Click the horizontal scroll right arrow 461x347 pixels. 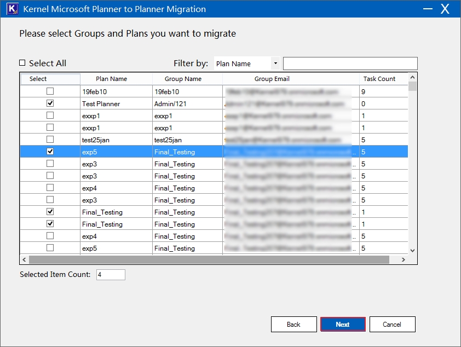point(404,260)
